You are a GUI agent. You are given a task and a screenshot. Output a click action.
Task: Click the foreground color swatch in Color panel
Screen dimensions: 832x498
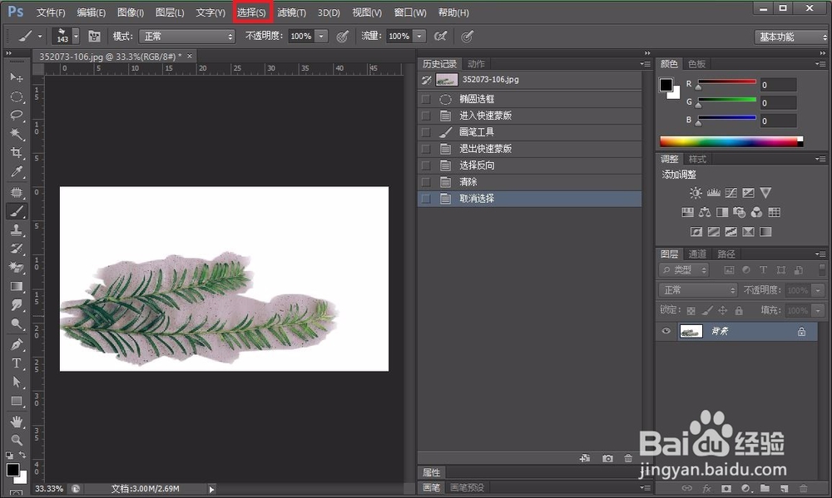point(666,85)
